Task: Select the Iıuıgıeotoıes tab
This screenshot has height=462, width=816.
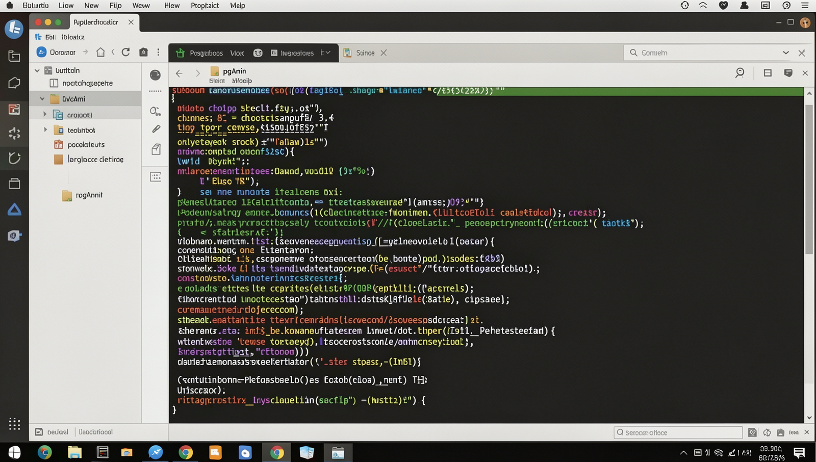Action: coord(292,53)
